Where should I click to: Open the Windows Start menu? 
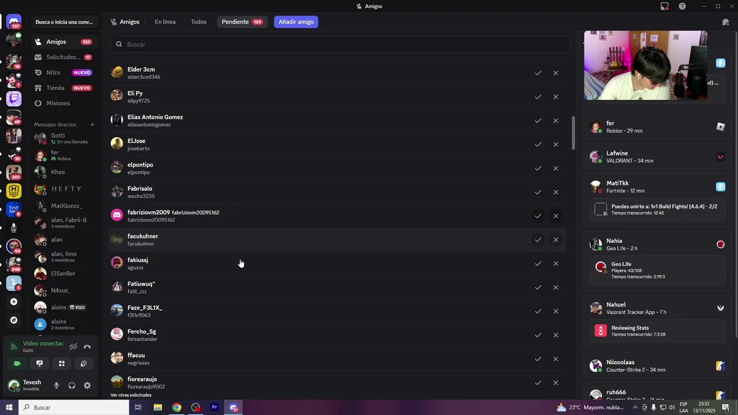point(9,408)
